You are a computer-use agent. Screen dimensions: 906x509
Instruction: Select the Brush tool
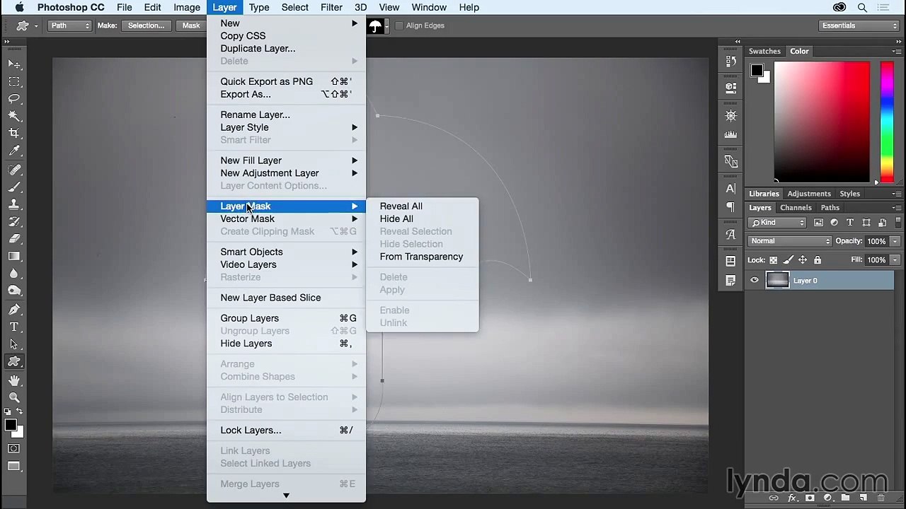(14, 187)
